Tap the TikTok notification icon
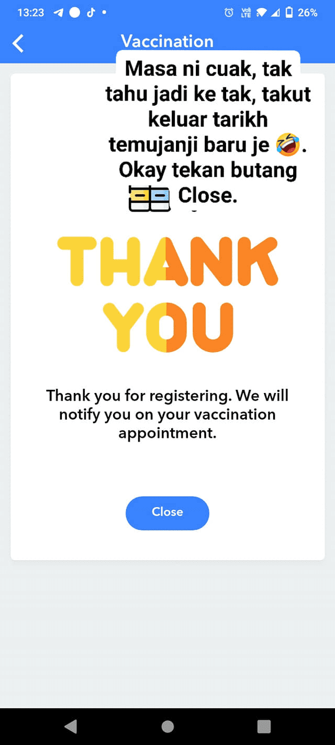Viewport: 335px width, 745px height. [x=91, y=13]
